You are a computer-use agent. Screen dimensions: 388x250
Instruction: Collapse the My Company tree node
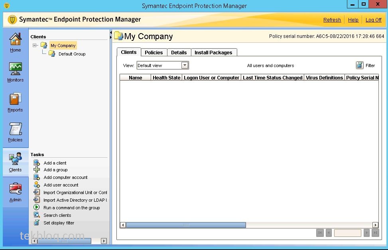(35, 46)
